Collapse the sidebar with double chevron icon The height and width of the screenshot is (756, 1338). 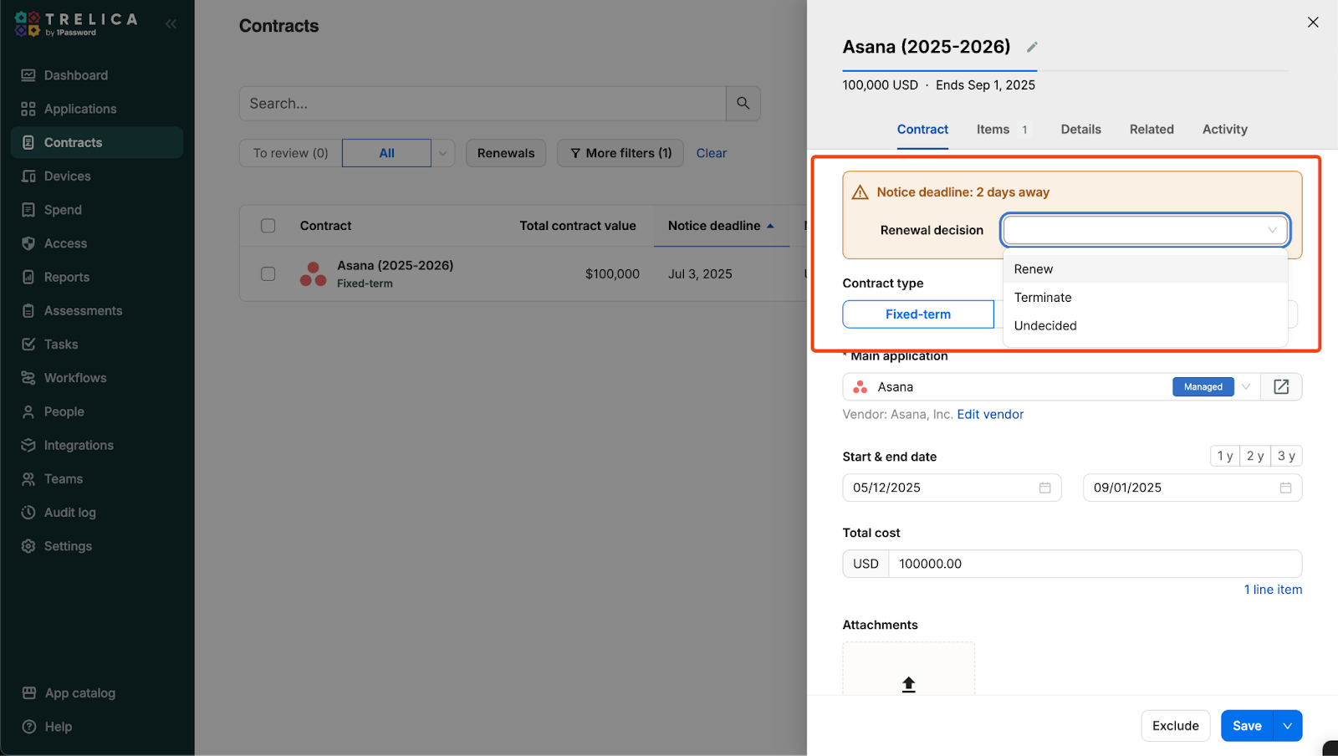pos(171,23)
